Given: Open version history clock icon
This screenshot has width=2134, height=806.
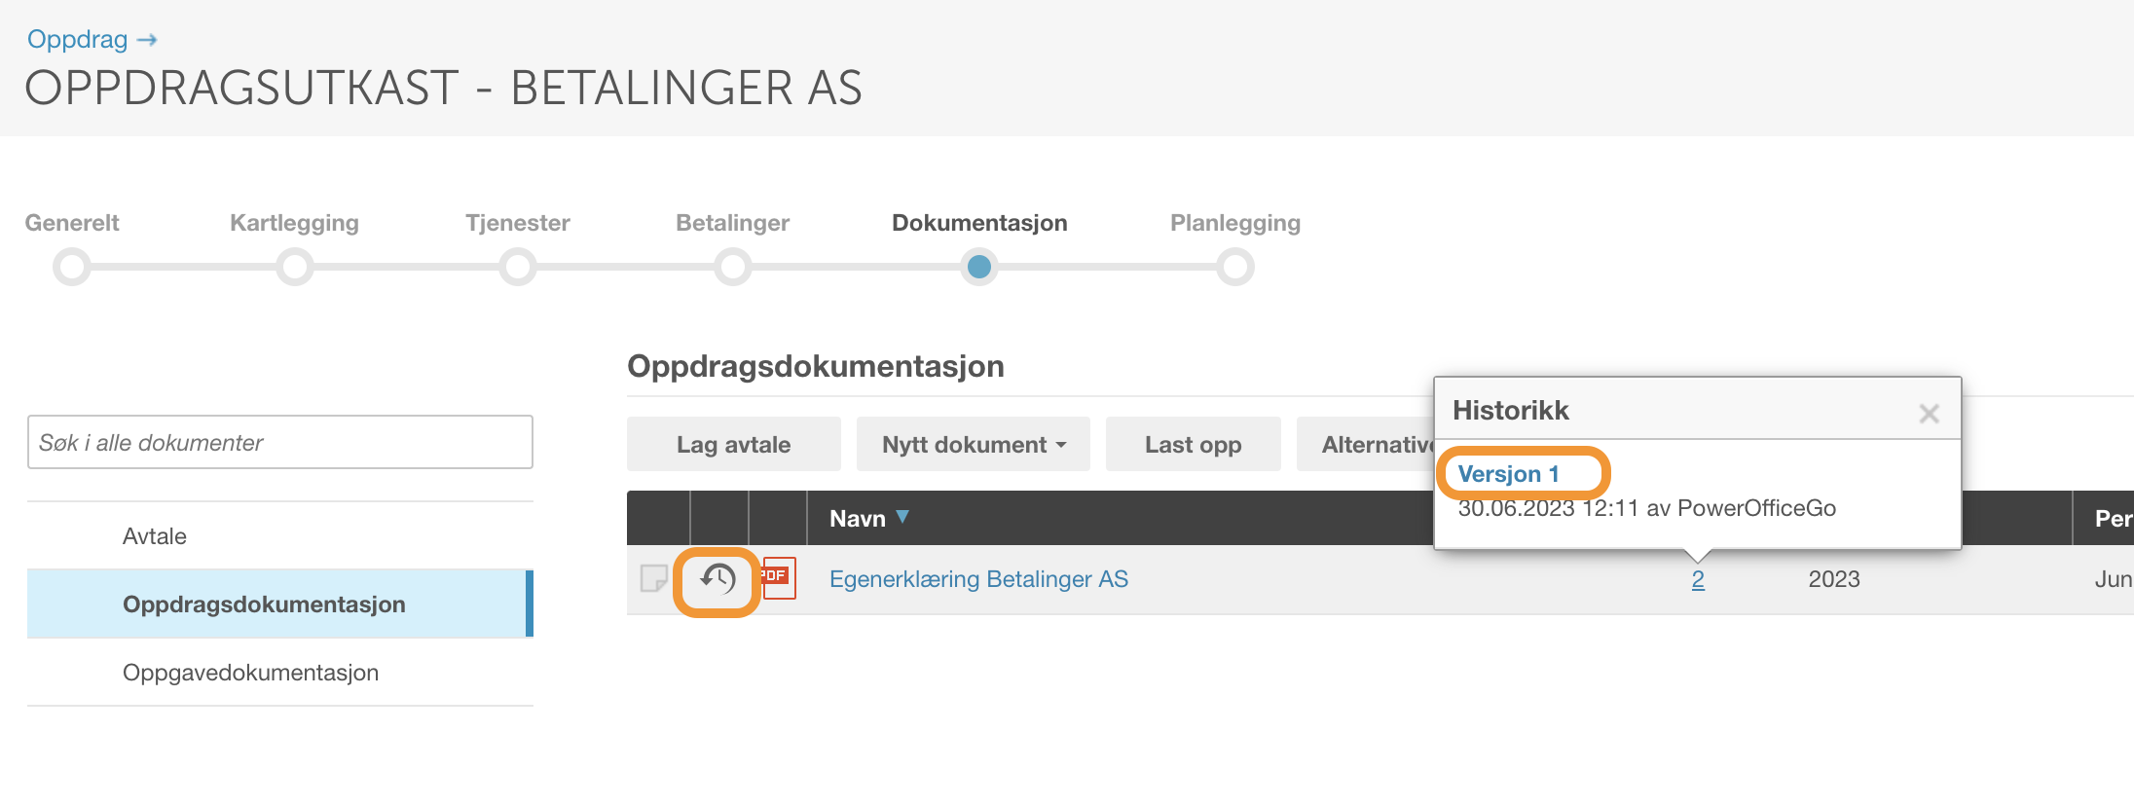Looking at the screenshot, I should (717, 580).
